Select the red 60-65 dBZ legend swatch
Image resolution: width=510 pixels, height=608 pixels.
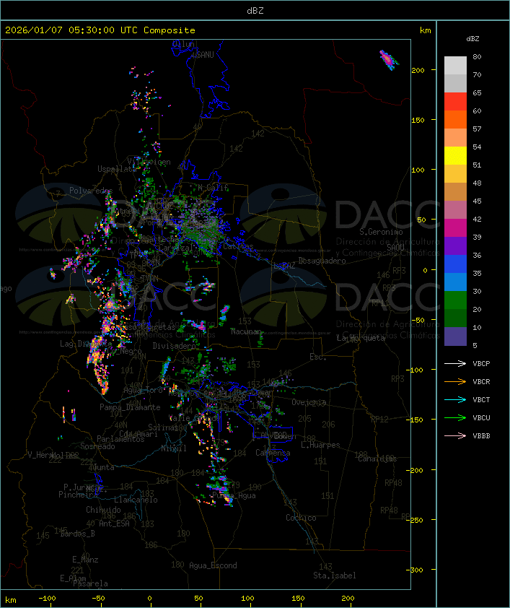[455, 102]
